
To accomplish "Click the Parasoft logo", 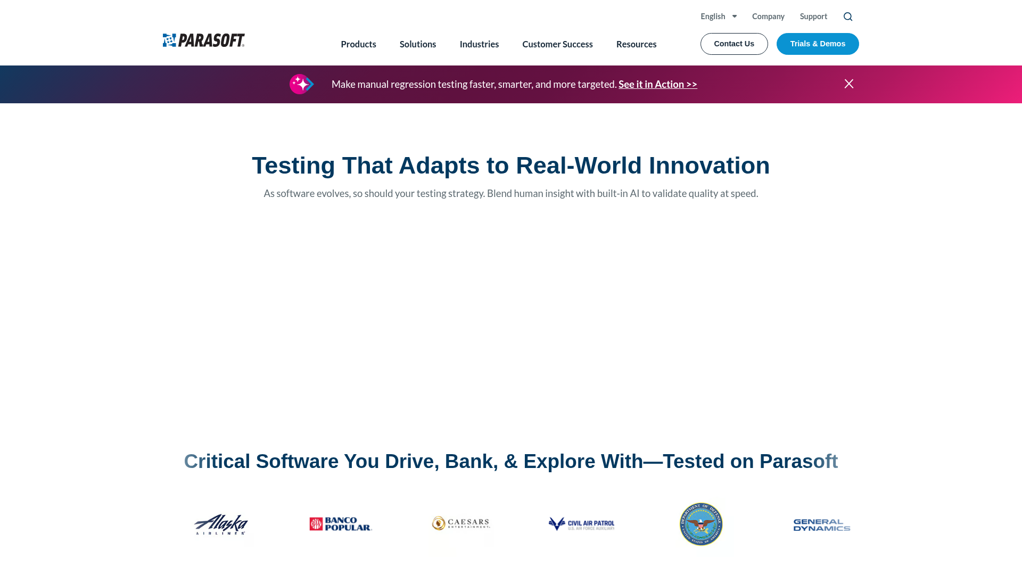I will (203, 40).
